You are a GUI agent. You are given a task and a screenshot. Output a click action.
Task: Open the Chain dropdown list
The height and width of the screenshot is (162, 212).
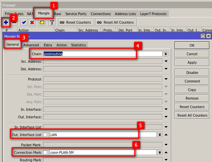[166, 54]
